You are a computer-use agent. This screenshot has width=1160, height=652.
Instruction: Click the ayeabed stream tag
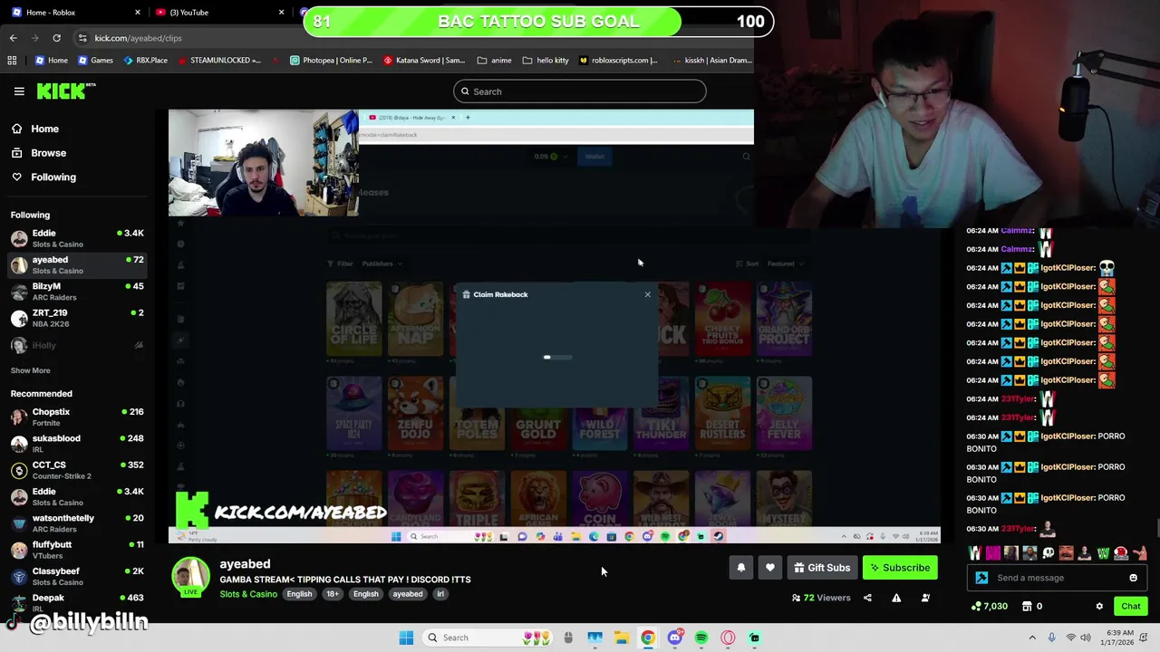408,594
